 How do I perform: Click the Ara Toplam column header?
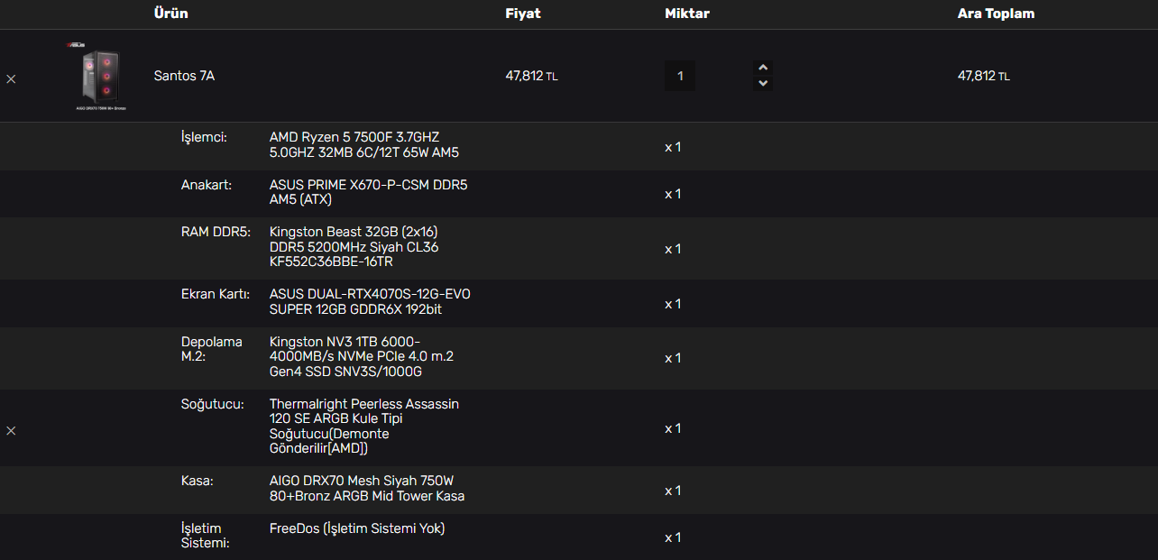click(996, 14)
